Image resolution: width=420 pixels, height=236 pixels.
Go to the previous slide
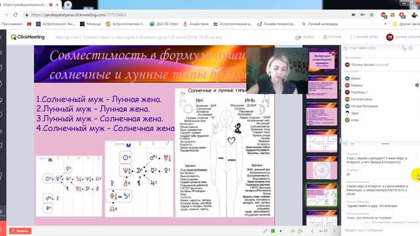(312, 231)
